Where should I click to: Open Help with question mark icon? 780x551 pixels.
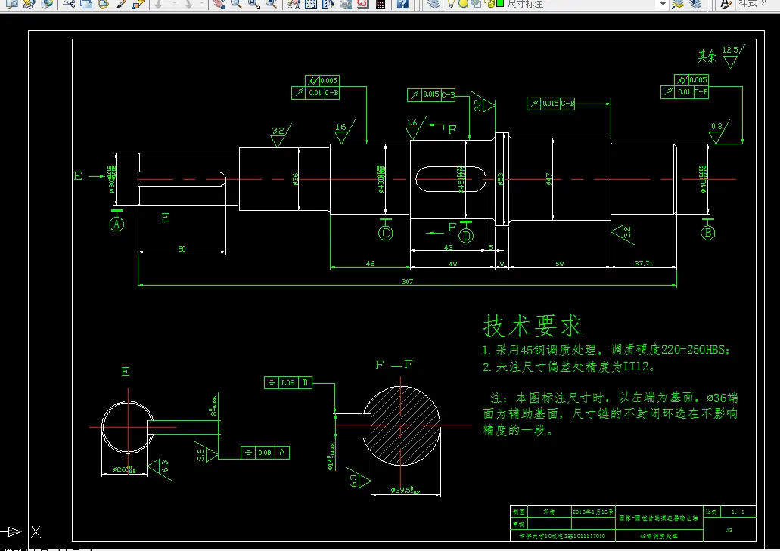click(x=402, y=4)
